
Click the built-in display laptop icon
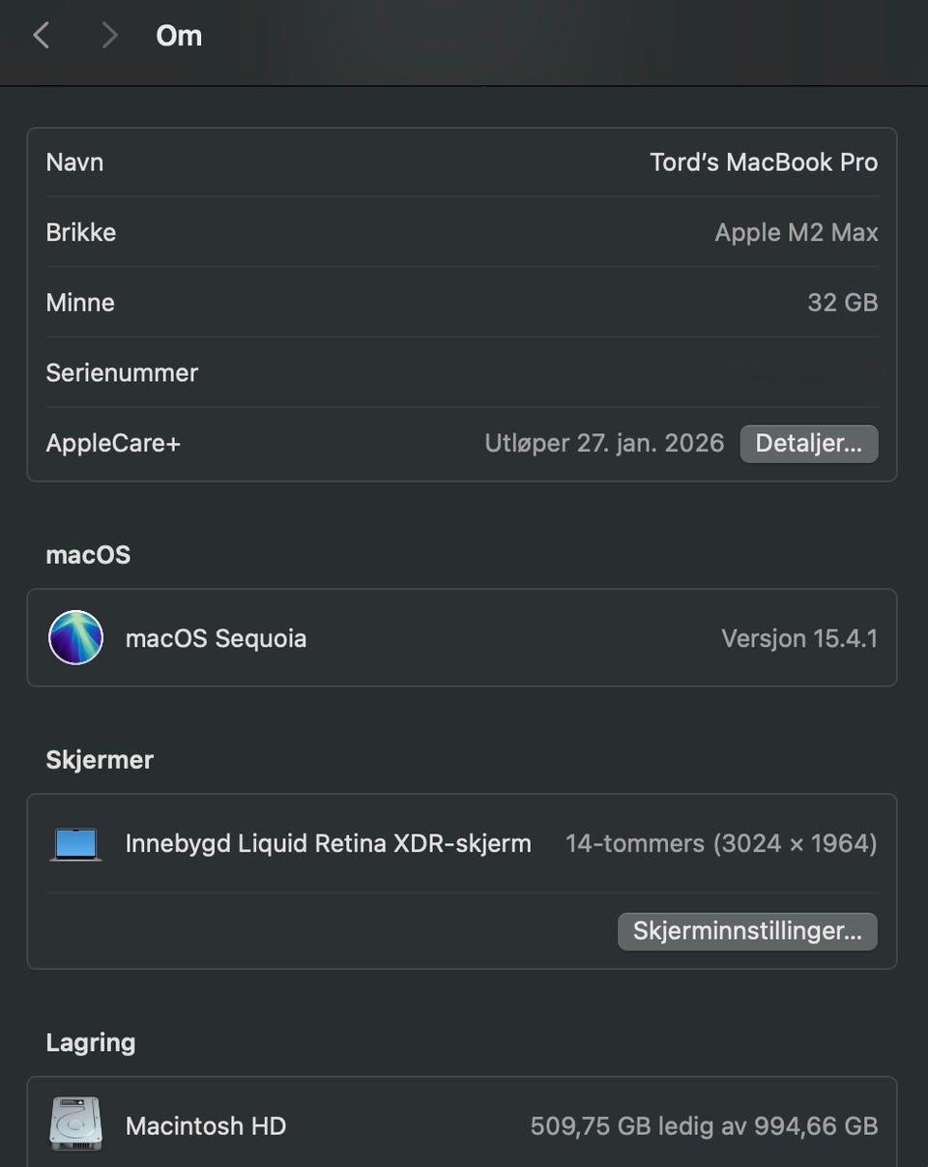click(x=75, y=844)
